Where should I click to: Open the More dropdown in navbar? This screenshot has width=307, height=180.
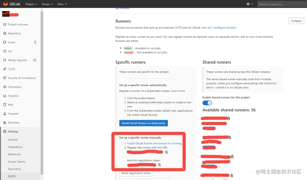[x=62, y=4]
